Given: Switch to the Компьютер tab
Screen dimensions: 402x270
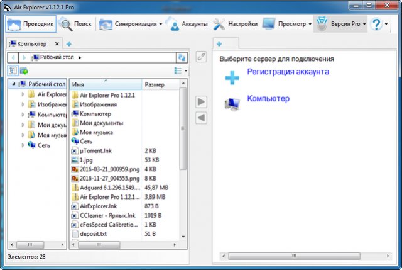Looking at the screenshot, I should 31,44.
